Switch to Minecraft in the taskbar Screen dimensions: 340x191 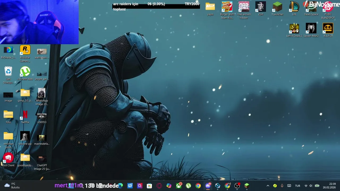point(247,186)
